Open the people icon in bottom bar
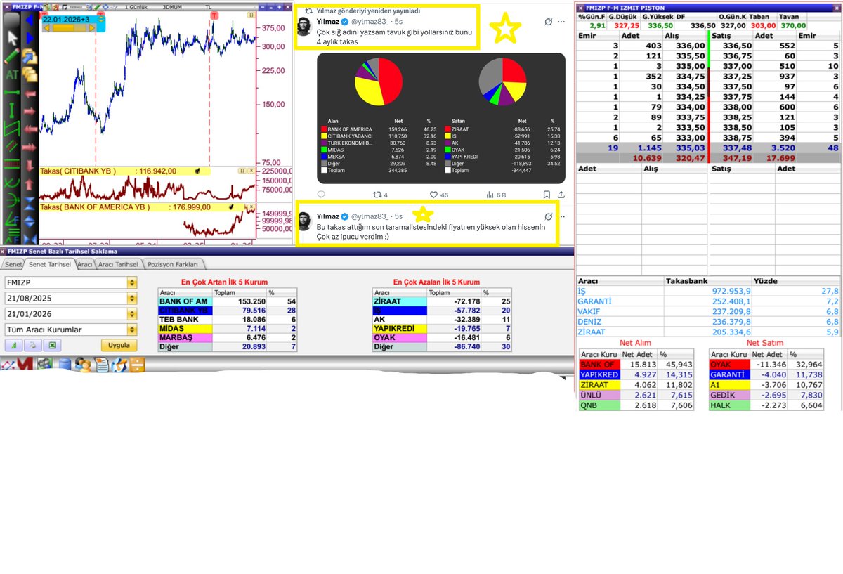 (x=83, y=365)
